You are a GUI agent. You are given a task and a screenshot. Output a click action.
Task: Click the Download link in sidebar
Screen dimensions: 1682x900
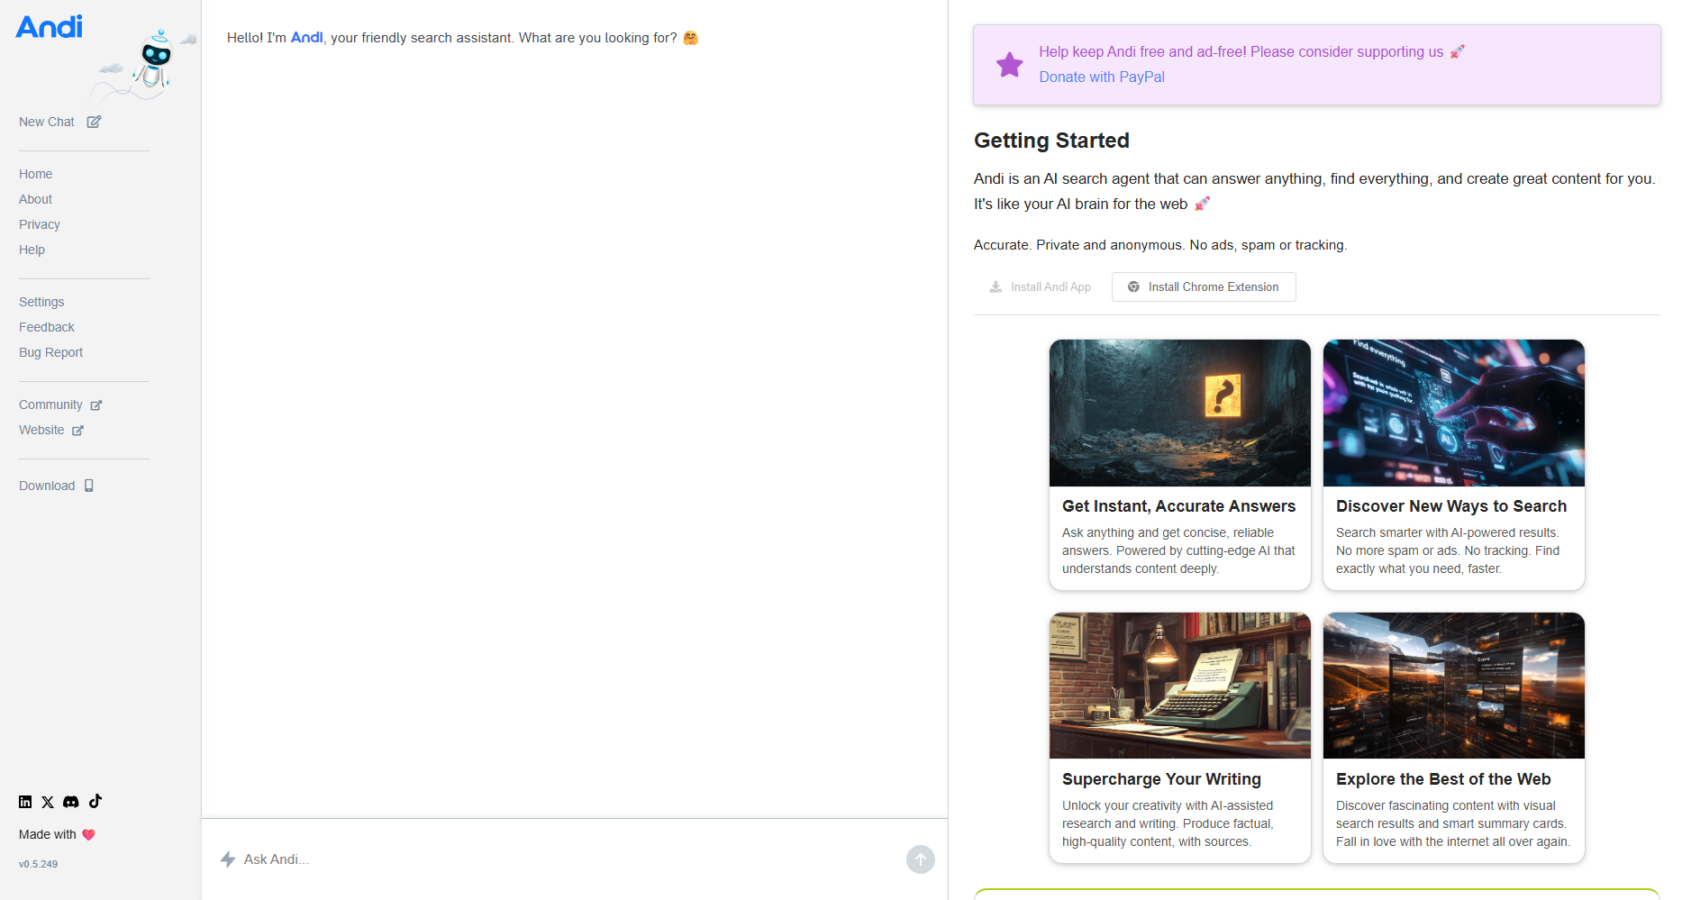[47, 486]
